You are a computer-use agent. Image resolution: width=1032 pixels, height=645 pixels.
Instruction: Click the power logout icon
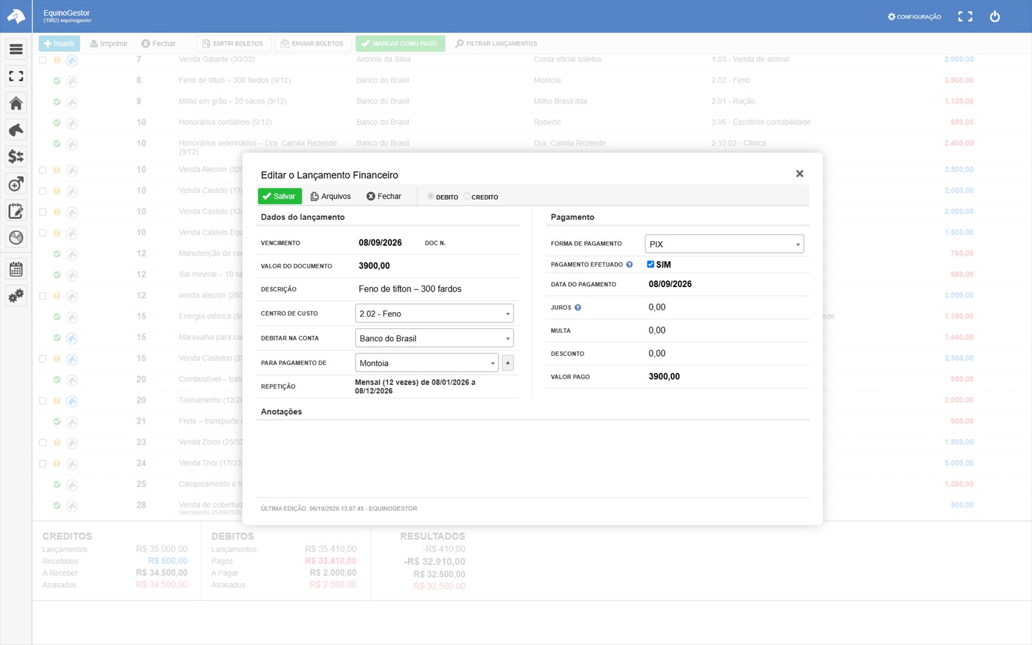point(995,17)
